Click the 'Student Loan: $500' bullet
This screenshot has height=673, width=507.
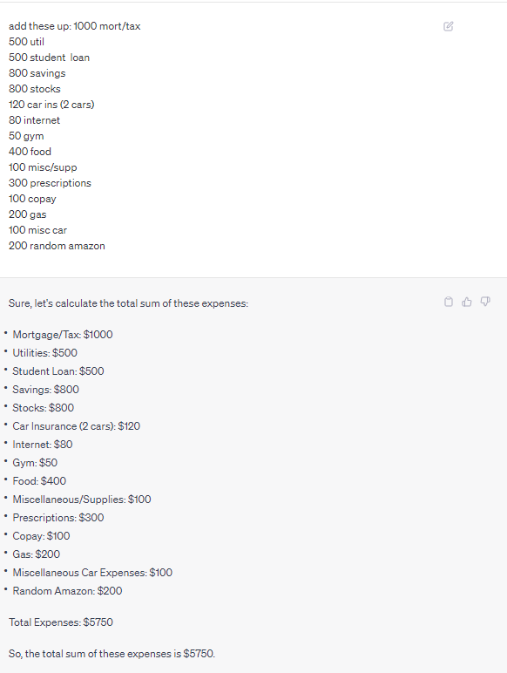pyautogui.click(x=58, y=370)
